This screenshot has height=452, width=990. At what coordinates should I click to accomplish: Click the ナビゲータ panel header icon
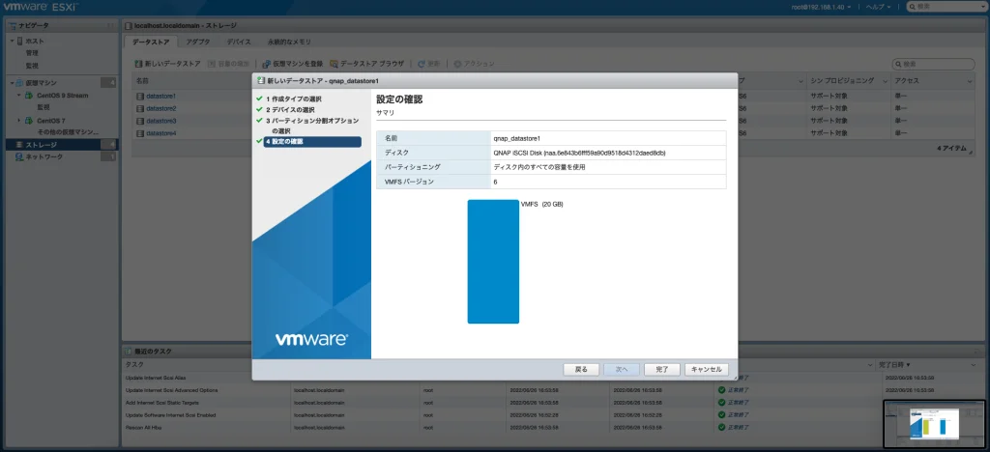click(x=14, y=25)
